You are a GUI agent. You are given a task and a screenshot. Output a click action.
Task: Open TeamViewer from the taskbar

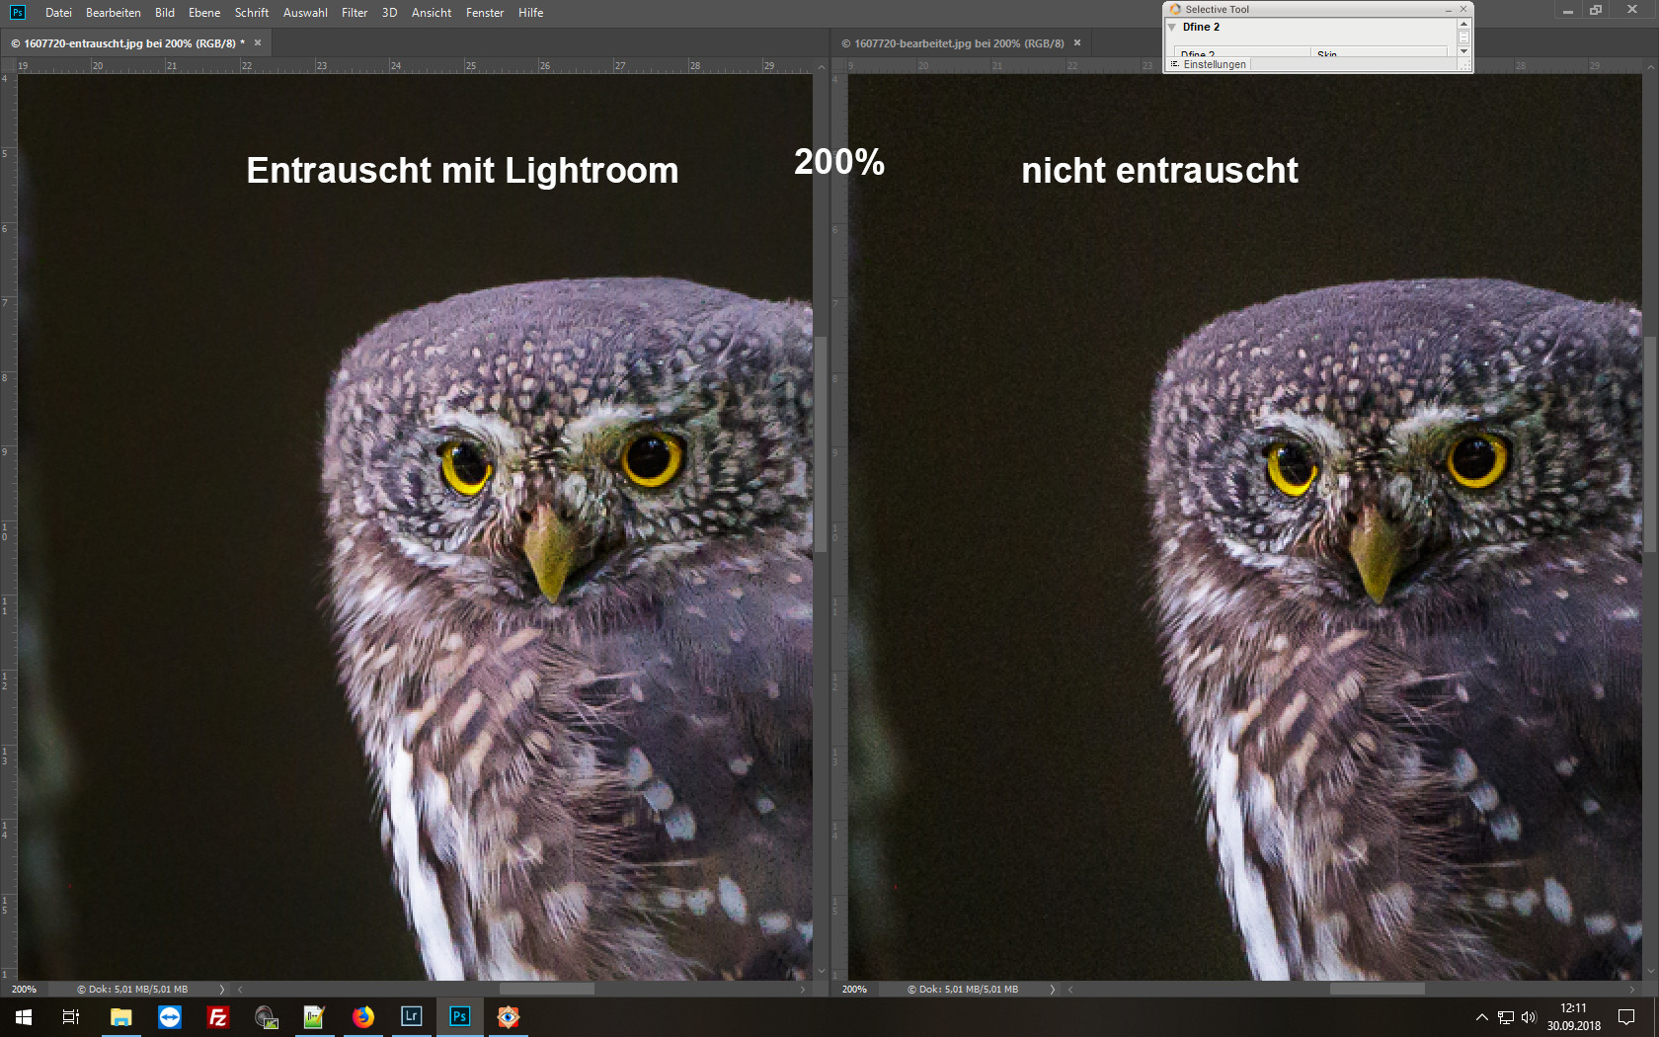pyautogui.click(x=170, y=1016)
